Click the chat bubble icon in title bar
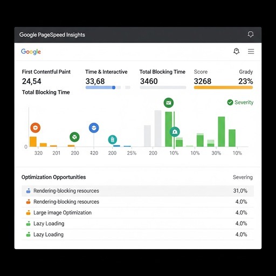 (x=250, y=34)
